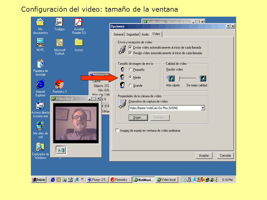Click the first CD disc tray icon
The width and height of the screenshot is (267, 200).
pos(184,180)
